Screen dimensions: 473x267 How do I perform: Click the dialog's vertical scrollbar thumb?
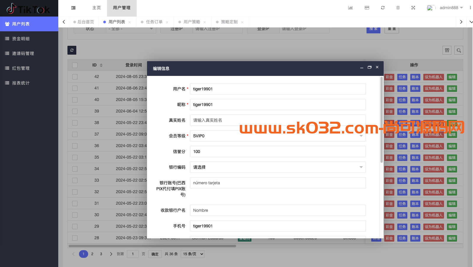(382, 120)
